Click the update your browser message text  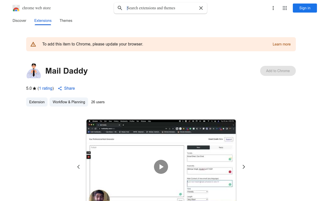pyautogui.click(x=93, y=44)
